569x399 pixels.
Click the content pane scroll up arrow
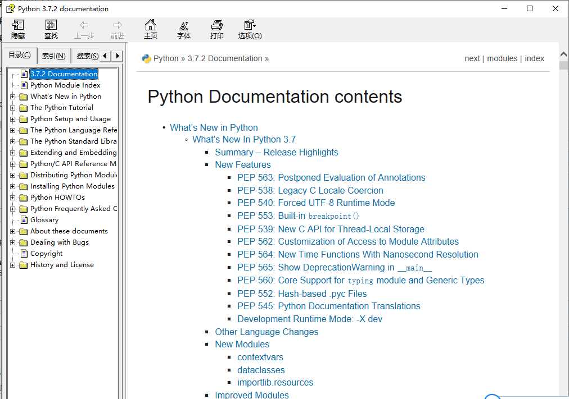(563, 54)
